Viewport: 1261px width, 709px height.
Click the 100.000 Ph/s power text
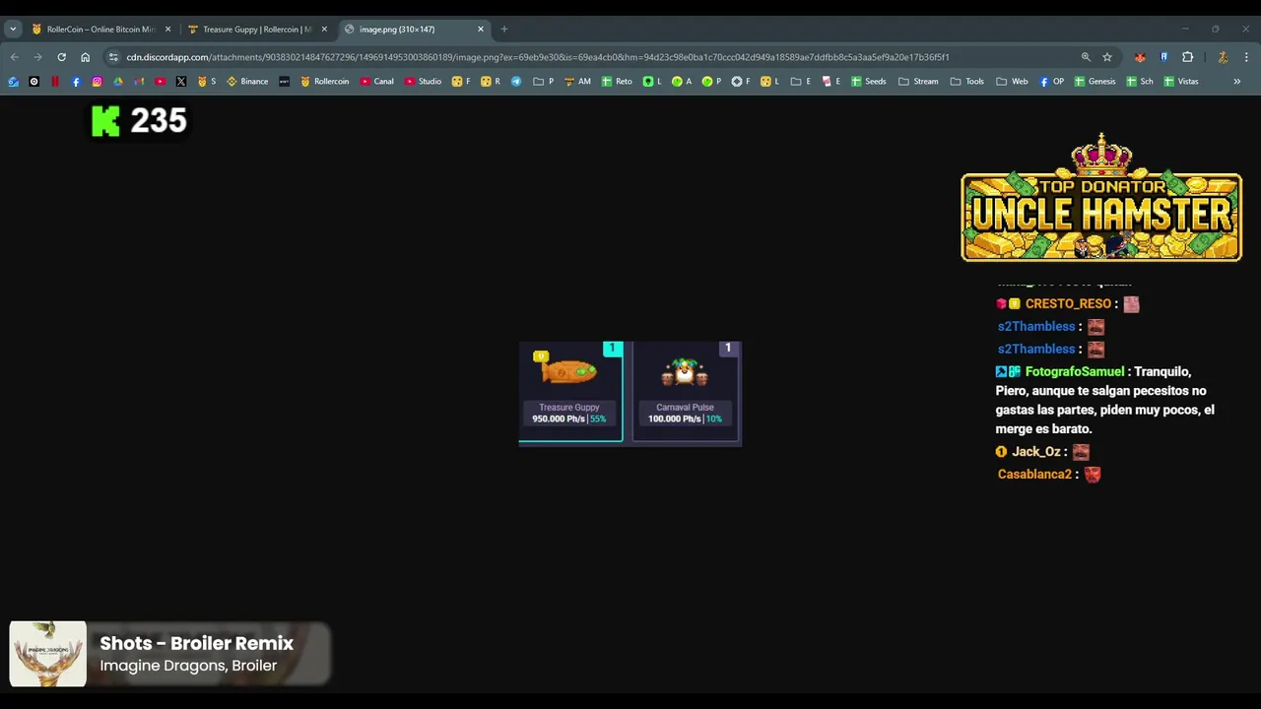pos(674,419)
